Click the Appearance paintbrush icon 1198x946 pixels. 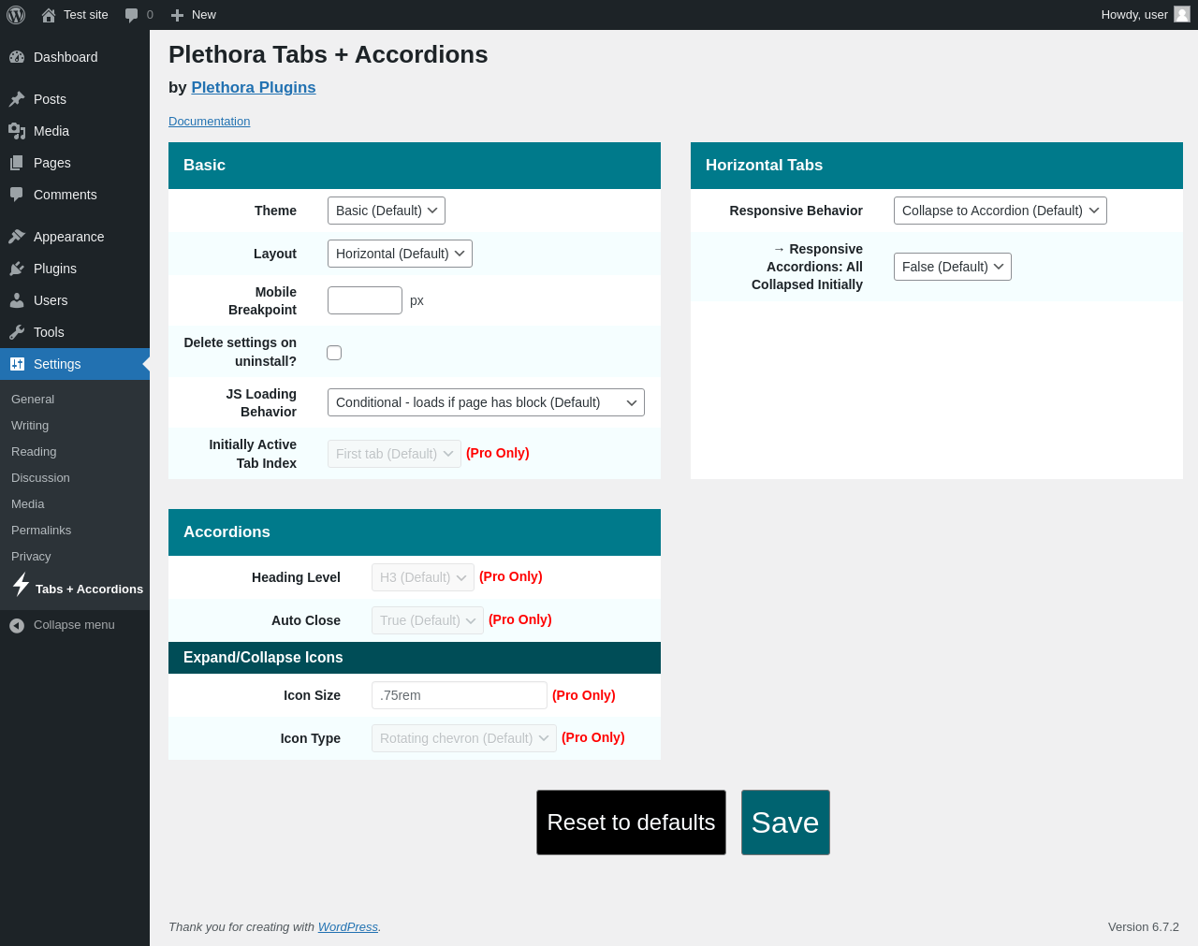17,237
